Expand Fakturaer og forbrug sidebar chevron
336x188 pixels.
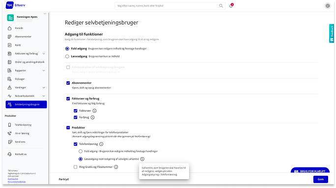[44, 54]
